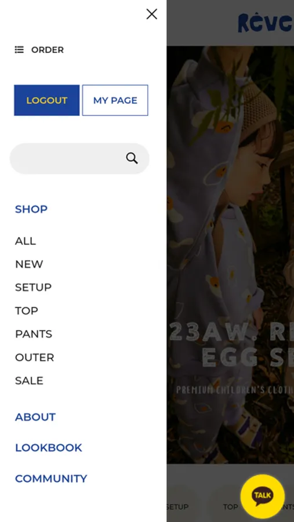Image resolution: width=294 pixels, height=522 pixels.
Task: Select the ALL category
Action: coord(26,241)
